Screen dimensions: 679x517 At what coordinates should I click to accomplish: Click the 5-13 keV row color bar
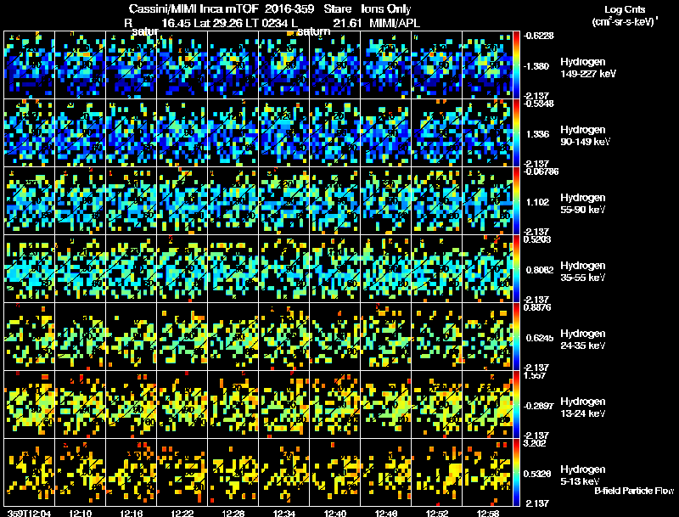[517, 473]
